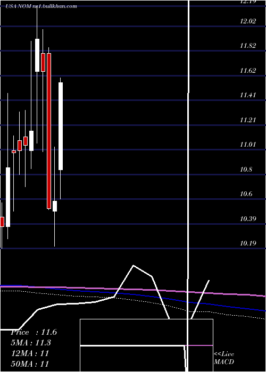Viewport: 266px width, 372px height.
Task: Select the white candlestick peaking near 12.02
Action: click(37, 55)
